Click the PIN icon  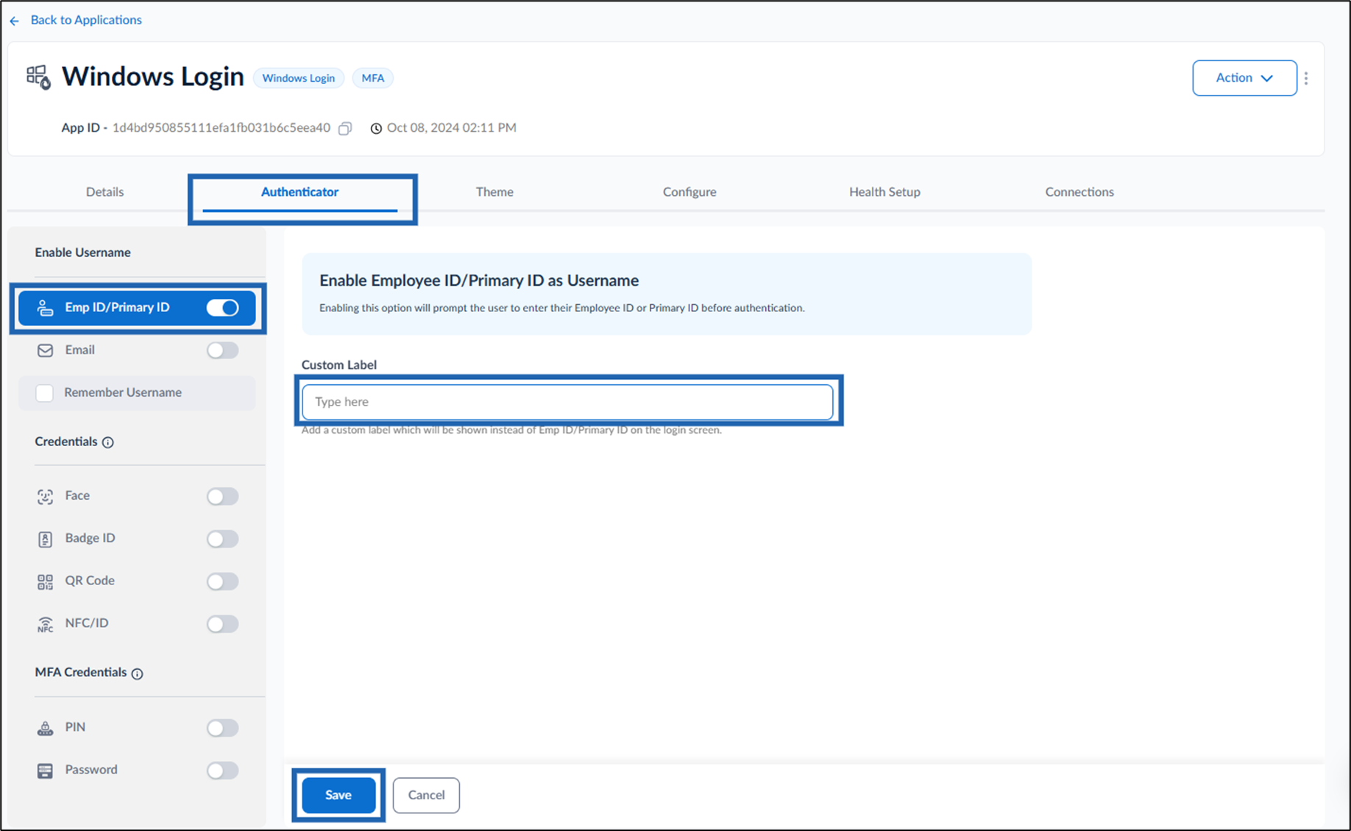45,729
